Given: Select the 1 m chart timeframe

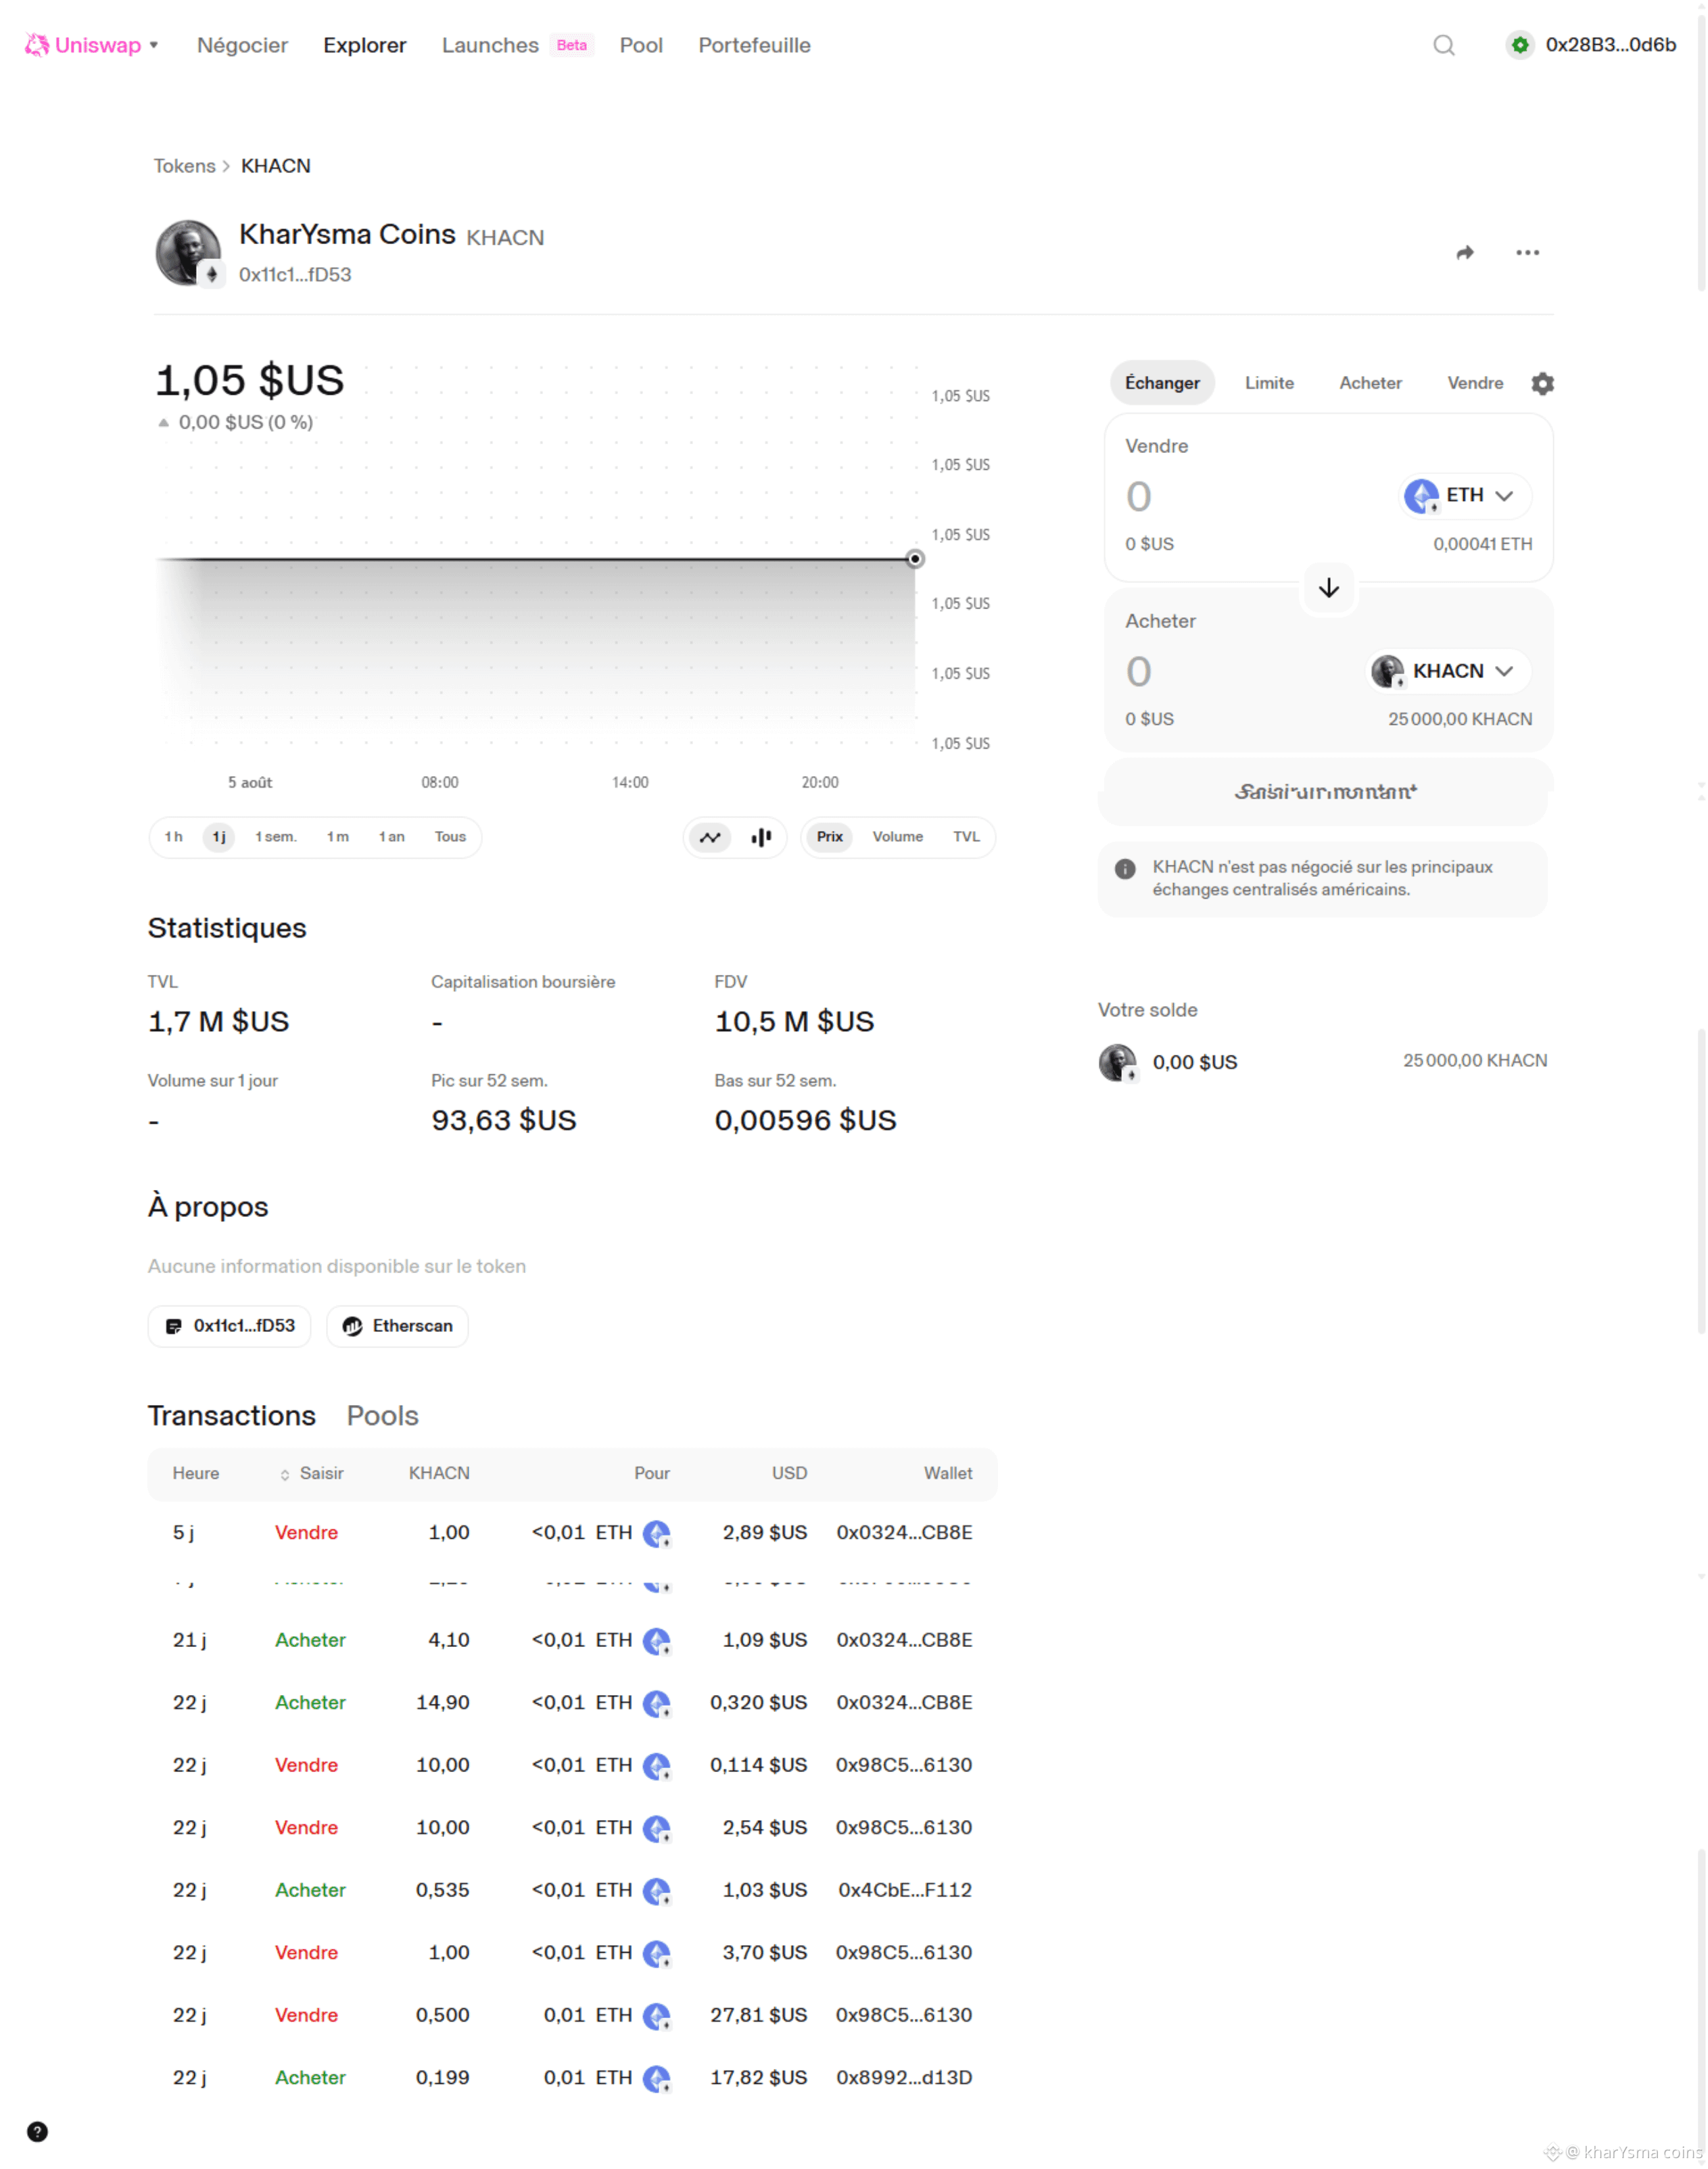Looking at the screenshot, I should pos(338,837).
